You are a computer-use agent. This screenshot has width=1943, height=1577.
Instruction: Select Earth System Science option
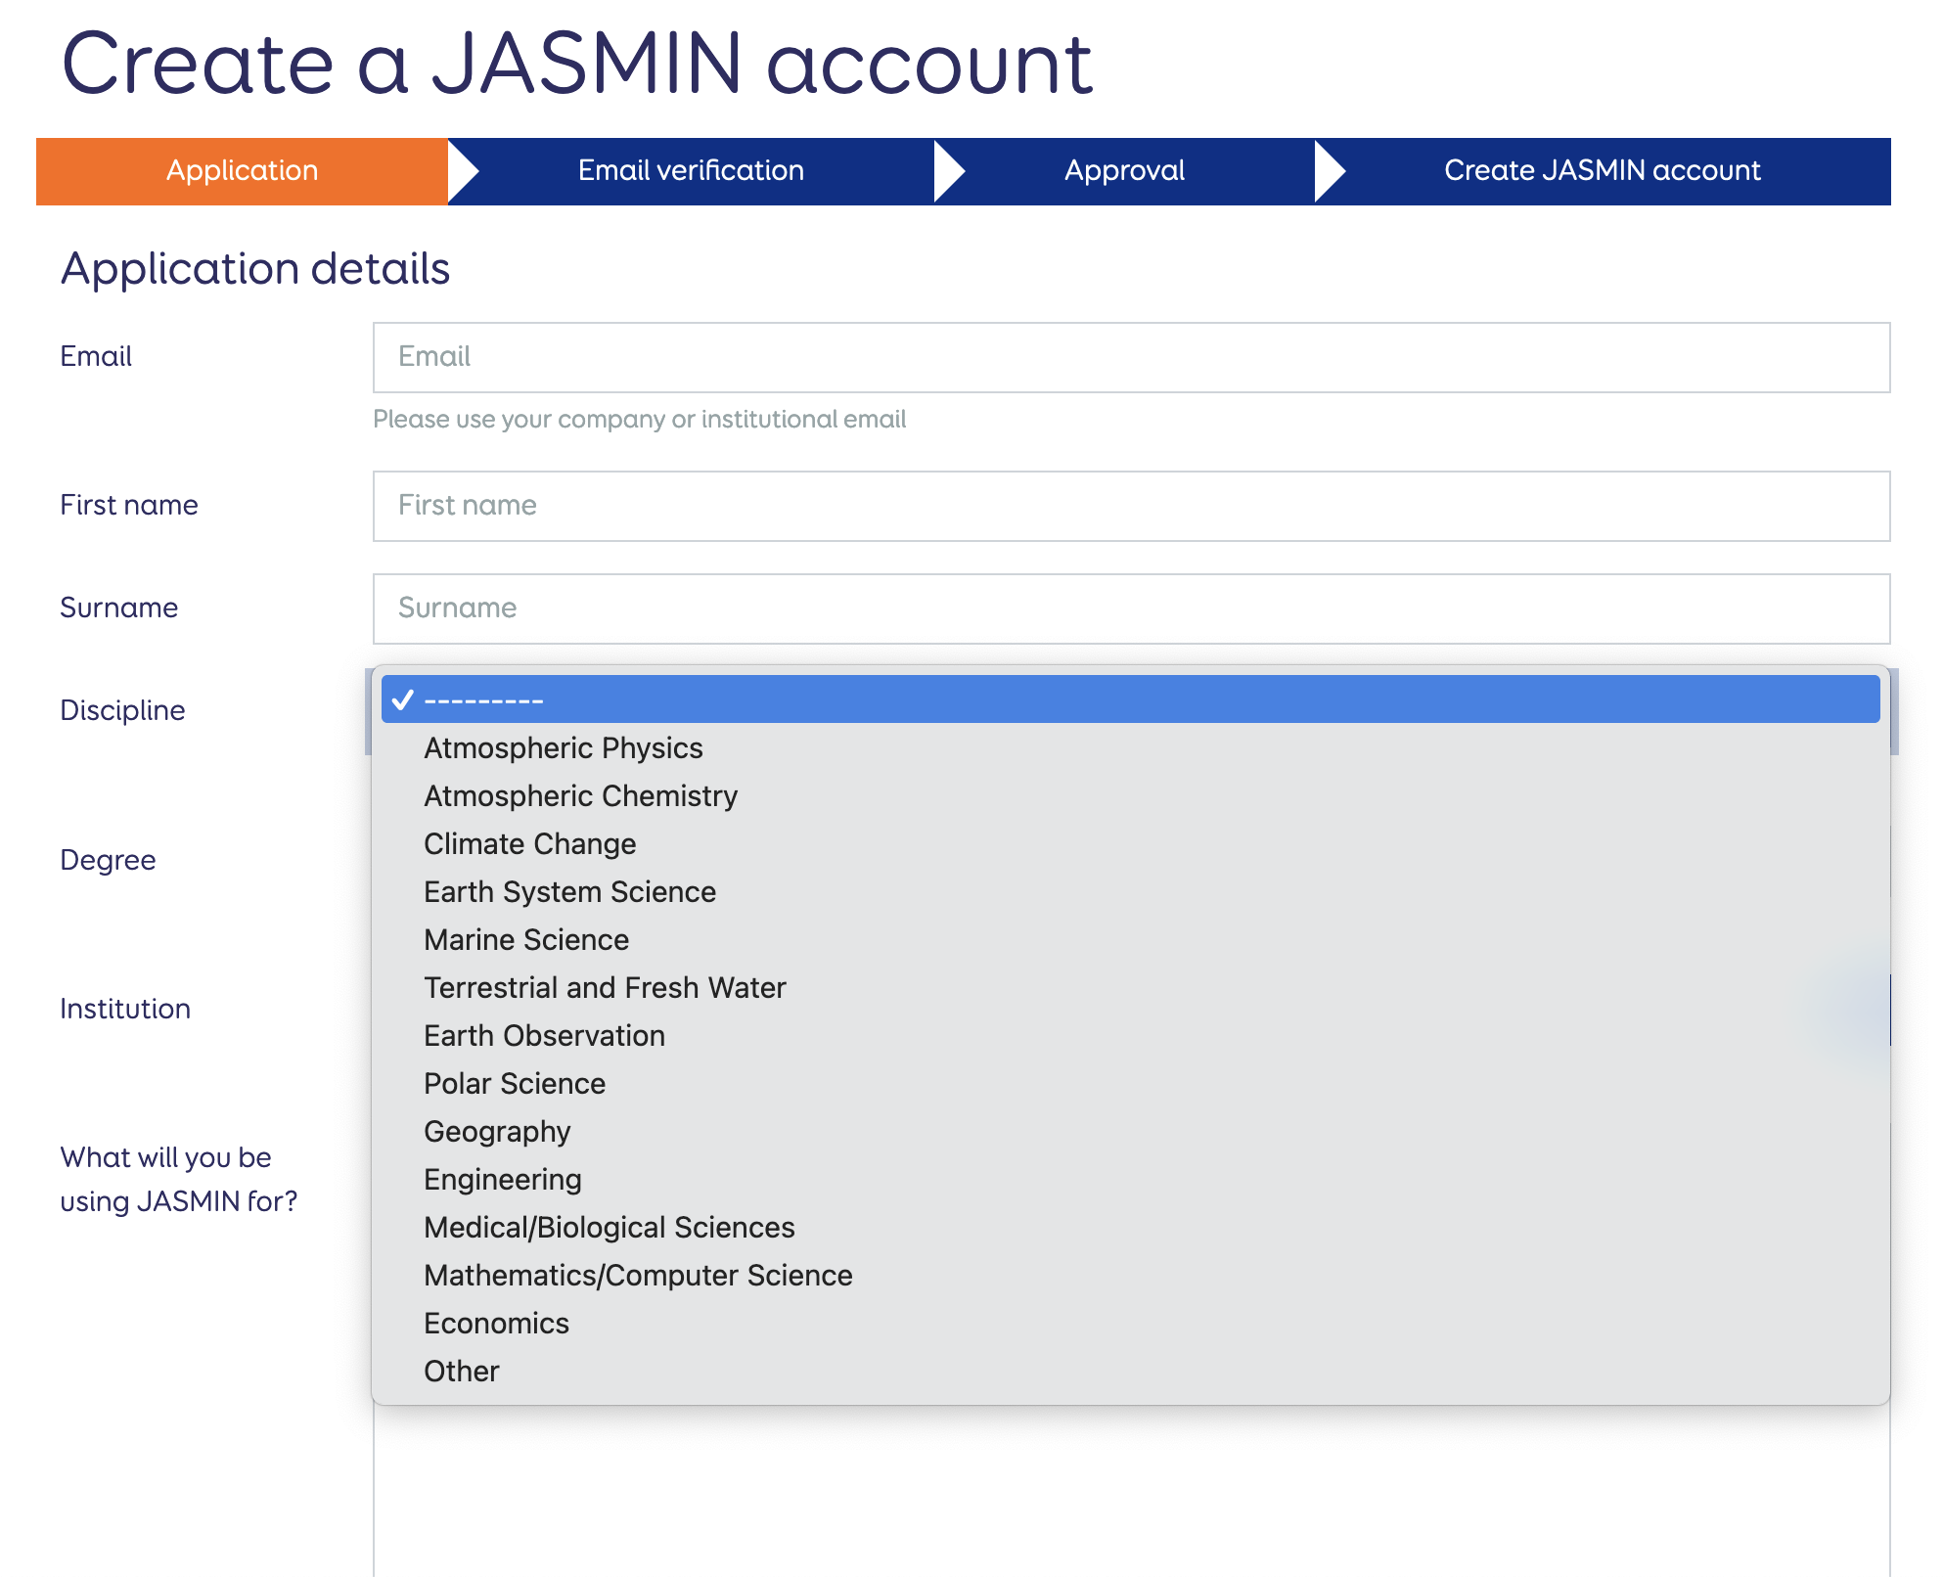point(569,891)
